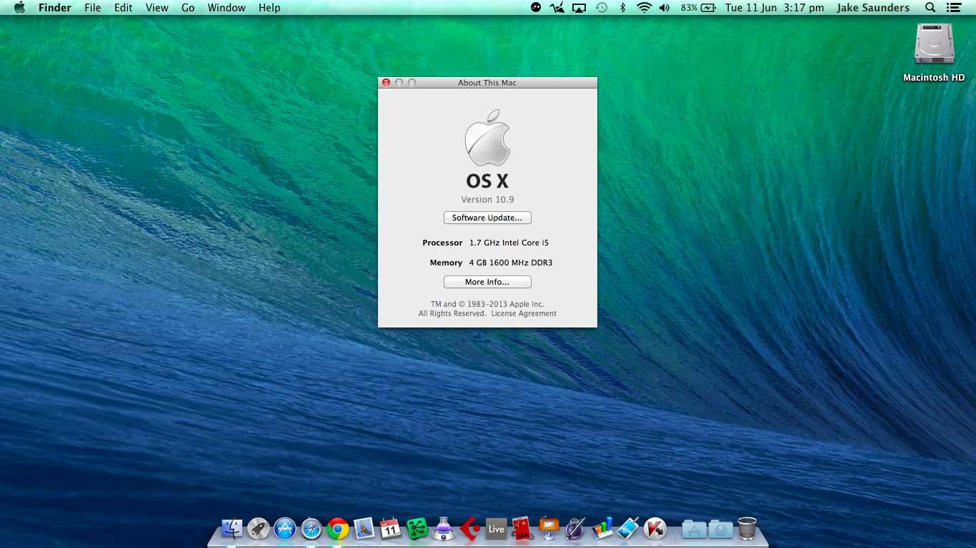Open the Wi-Fi status menu

[644, 8]
